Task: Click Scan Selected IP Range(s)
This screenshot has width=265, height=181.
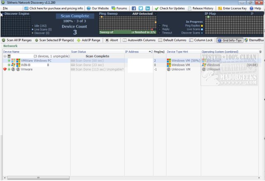Action: point(54,40)
